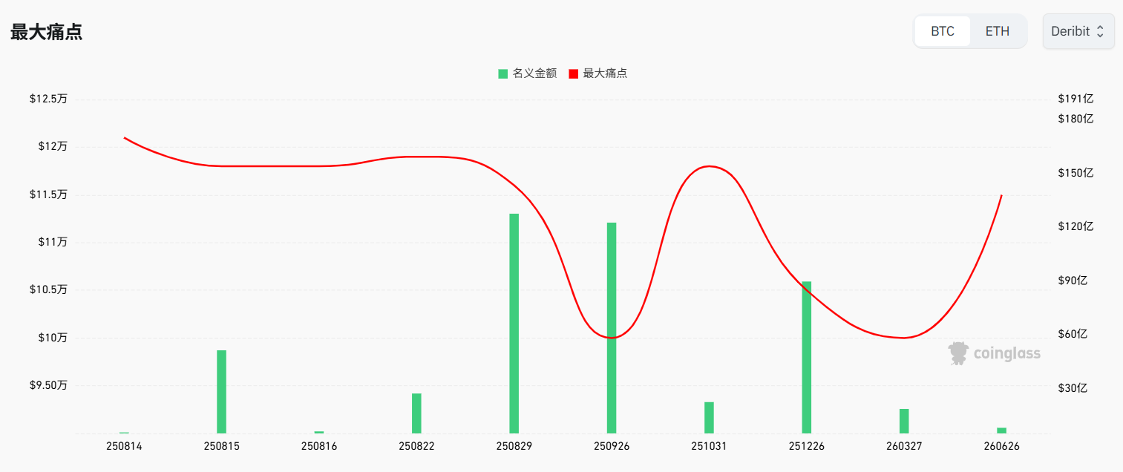Open the Deribit exchange dropdown
The height and width of the screenshot is (472, 1123).
1078,31
